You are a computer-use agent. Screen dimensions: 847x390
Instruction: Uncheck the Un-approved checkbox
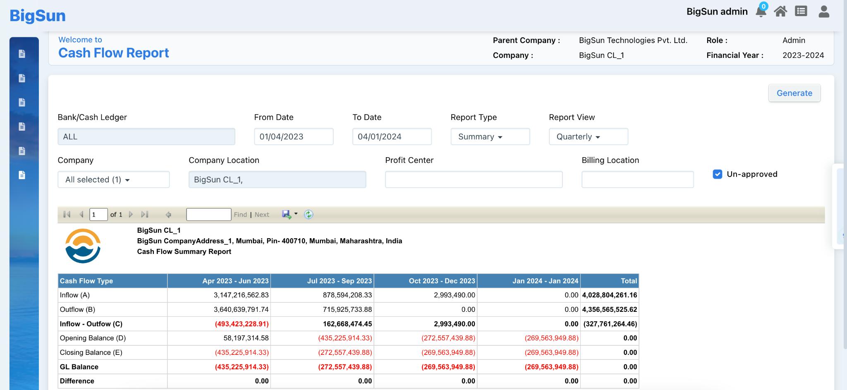point(718,174)
